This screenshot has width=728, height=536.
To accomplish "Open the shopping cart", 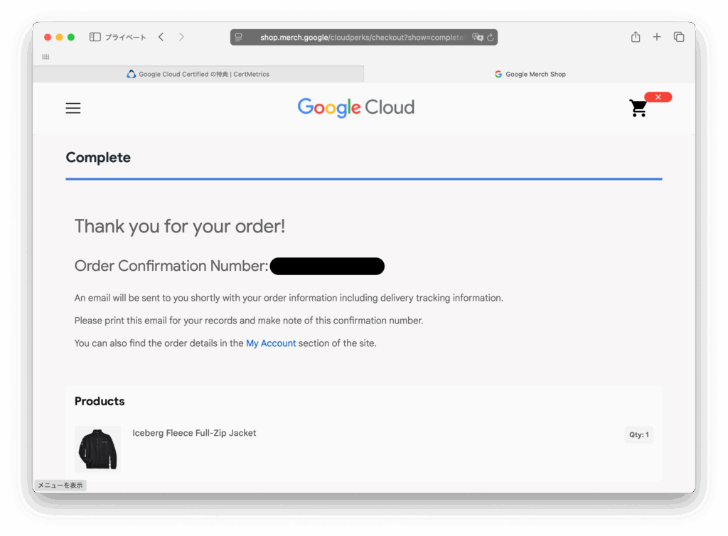I will 638,108.
